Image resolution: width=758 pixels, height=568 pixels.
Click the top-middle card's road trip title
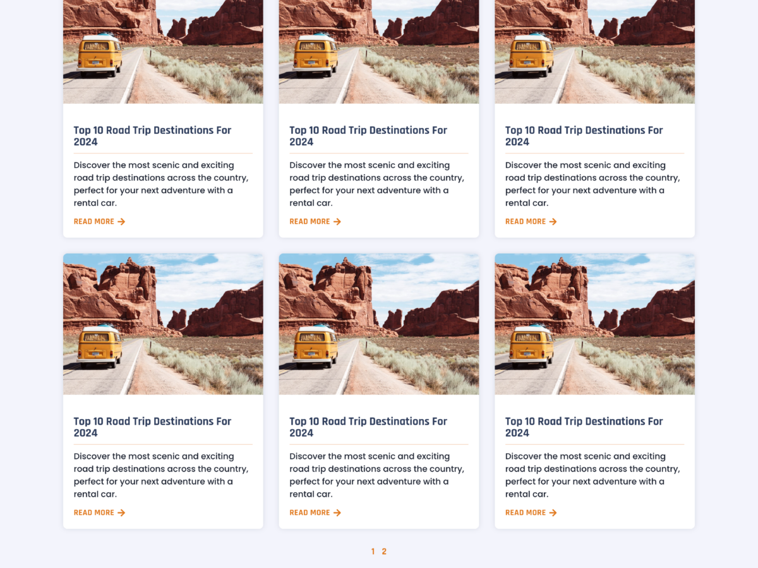click(x=368, y=136)
